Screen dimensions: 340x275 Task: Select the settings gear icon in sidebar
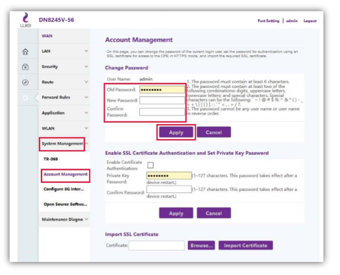pyautogui.click(x=25, y=98)
